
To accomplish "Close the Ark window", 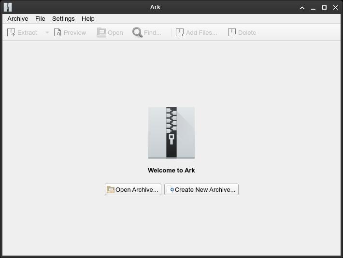I will (335, 8).
